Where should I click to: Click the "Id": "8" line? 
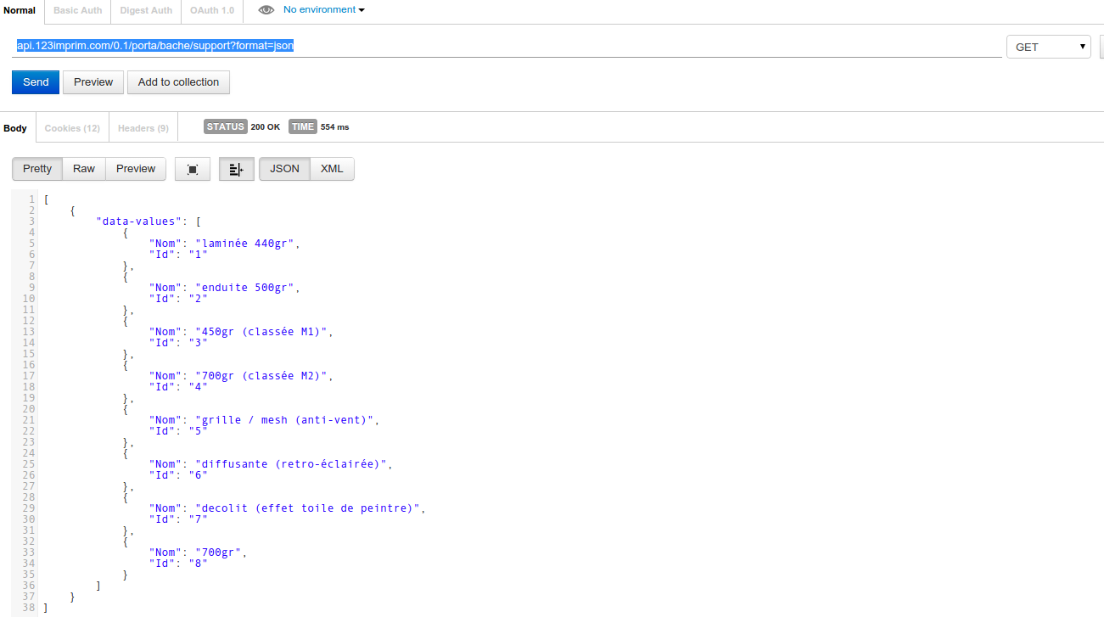pyautogui.click(x=178, y=564)
